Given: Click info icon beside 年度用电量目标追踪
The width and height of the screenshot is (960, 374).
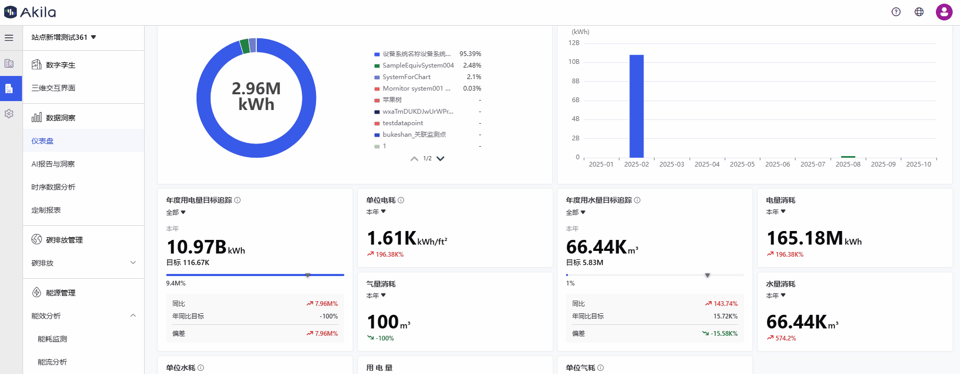Looking at the screenshot, I should point(237,200).
